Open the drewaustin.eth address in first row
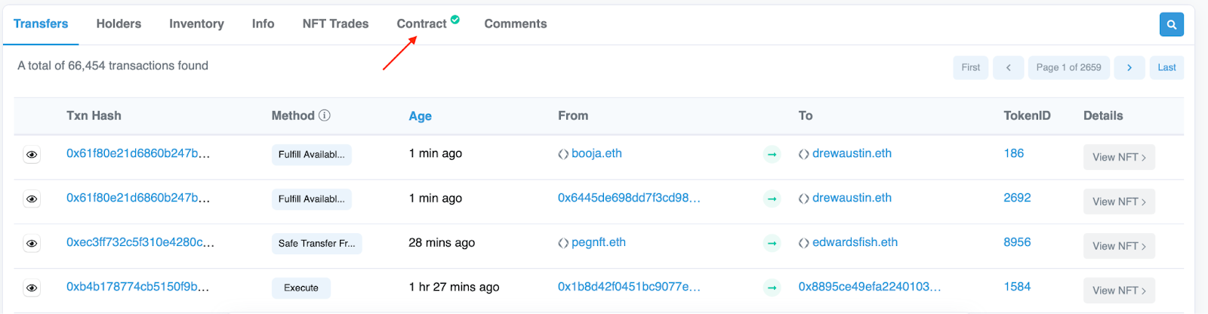Image resolution: width=1208 pixels, height=314 pixels. point(852,153)
